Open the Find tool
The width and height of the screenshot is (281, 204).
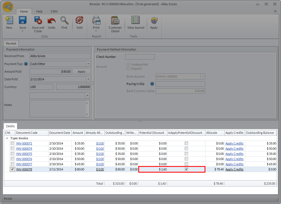[64, 22]
